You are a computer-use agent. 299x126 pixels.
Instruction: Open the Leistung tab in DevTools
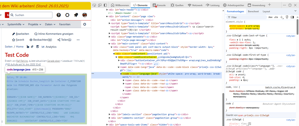click(213, 5)
